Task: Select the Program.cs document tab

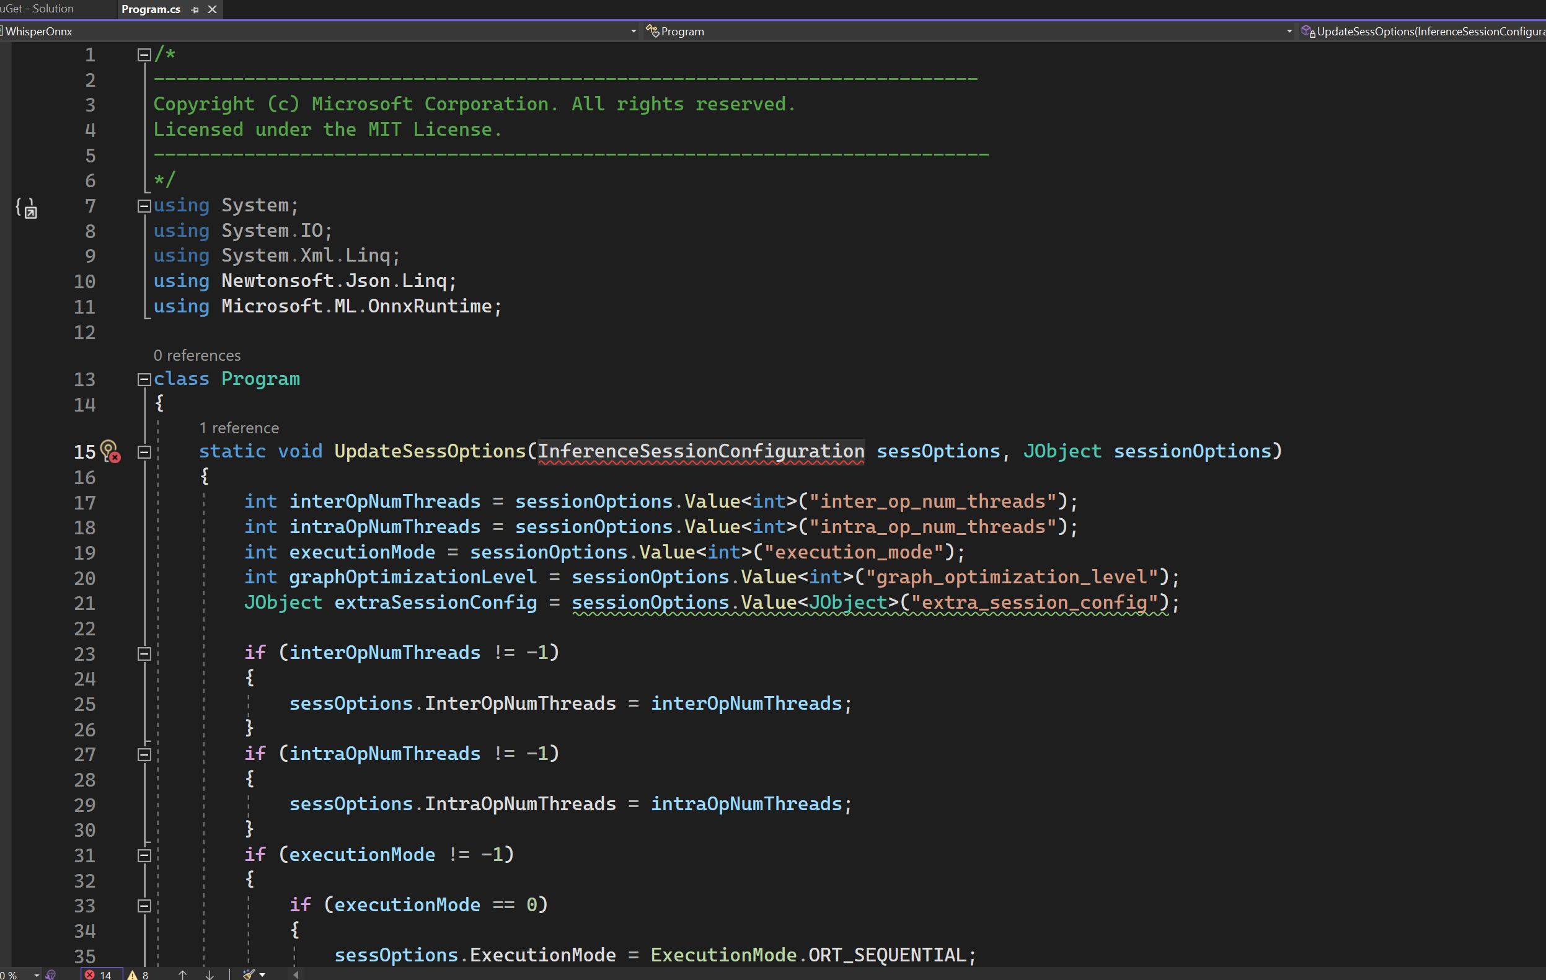Action: [x=150, y=9]
